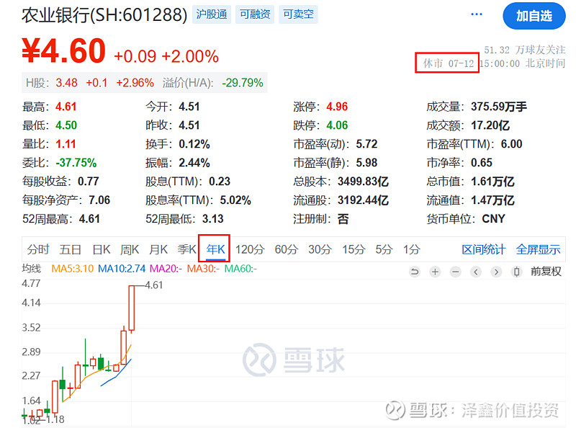Switch to the 1分 chart tab

point(411,249)
